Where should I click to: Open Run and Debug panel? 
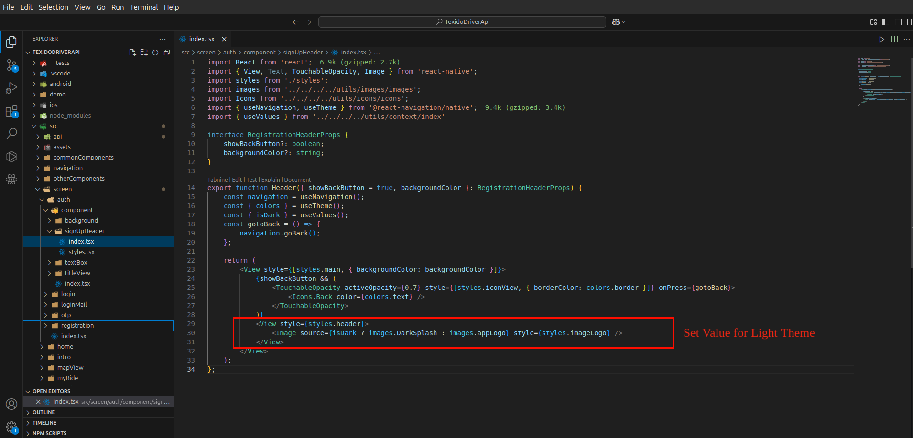click(x=11, y=88)
